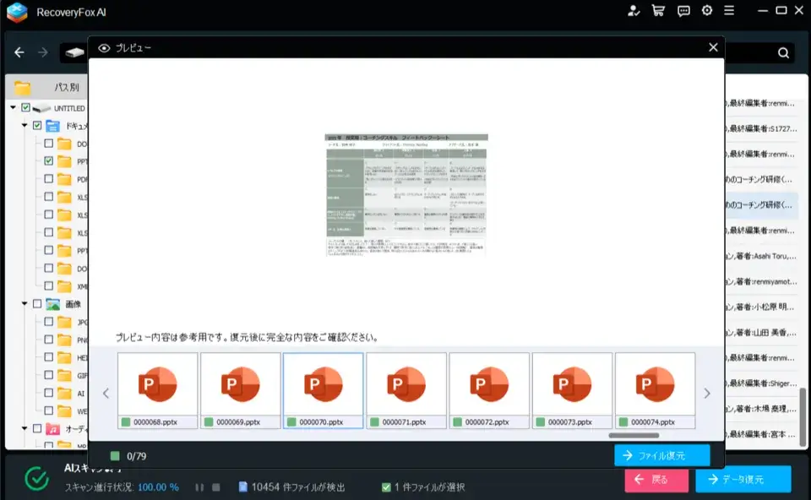Go forward with the right arrow
811x500 pixels.
pyautogui.click(x=43, y=52)
